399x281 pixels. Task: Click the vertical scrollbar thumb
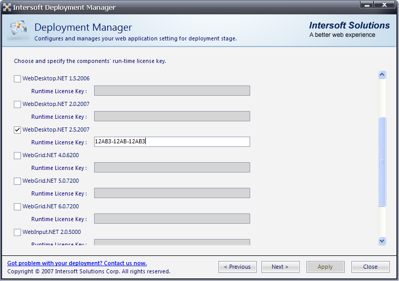(x=382, y=161)
